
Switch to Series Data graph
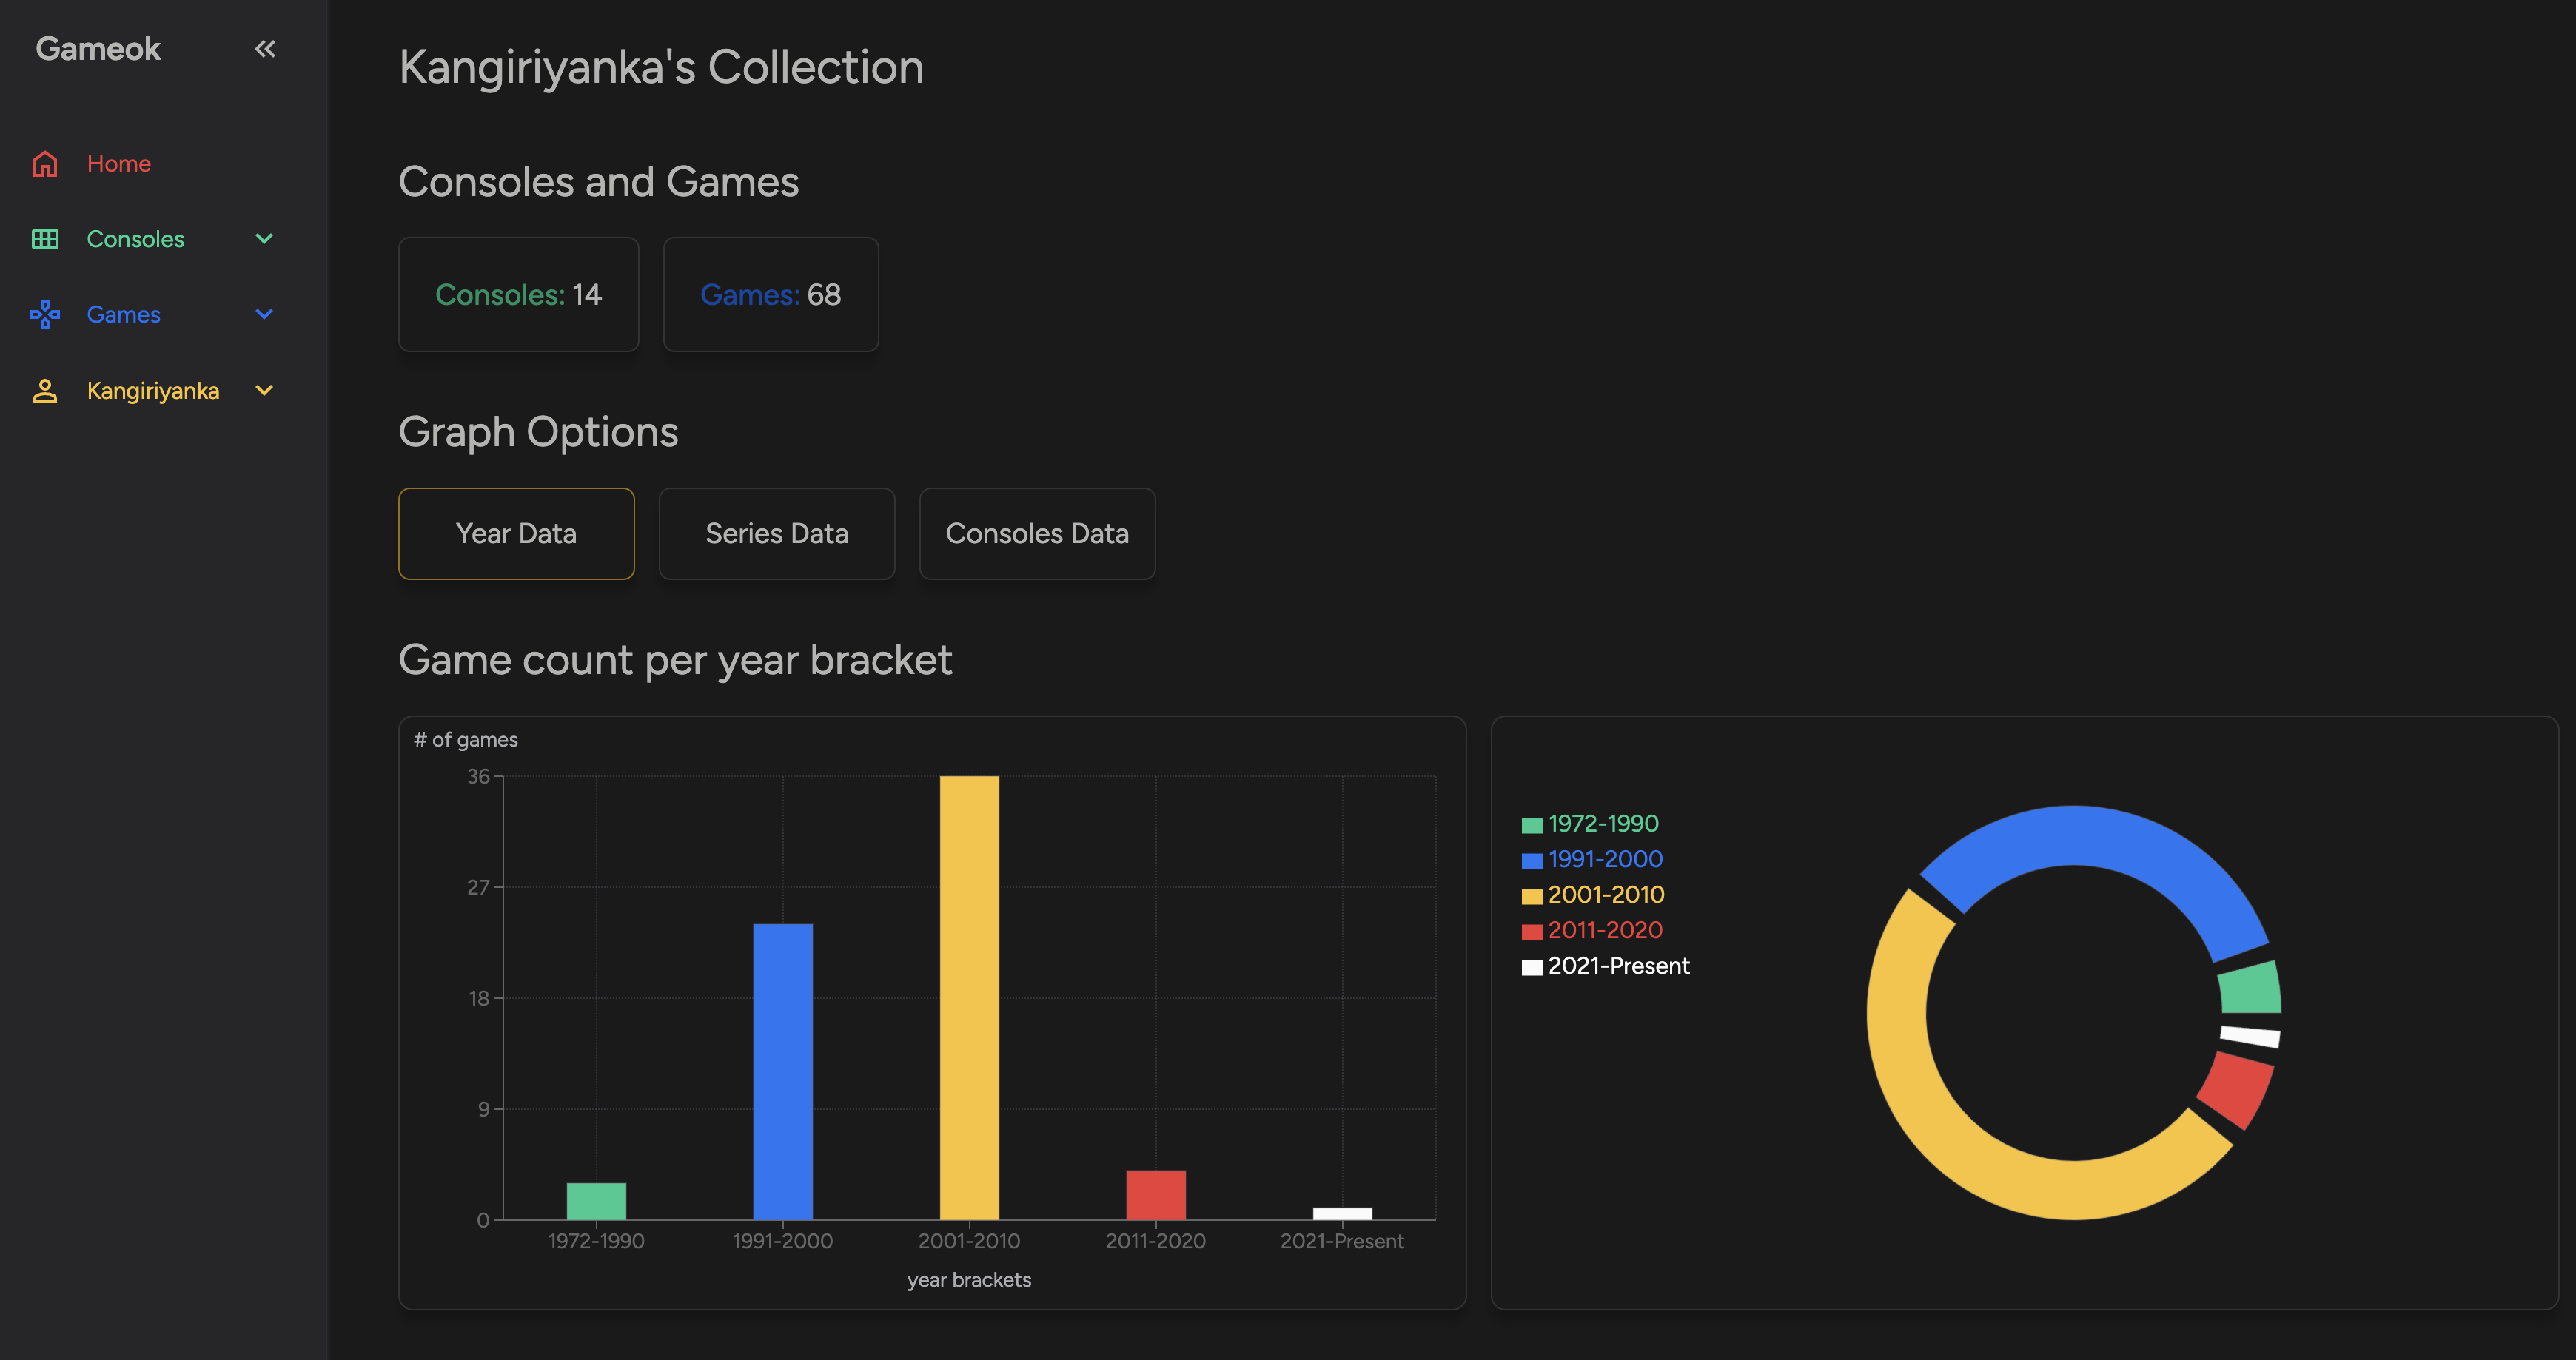777,533
